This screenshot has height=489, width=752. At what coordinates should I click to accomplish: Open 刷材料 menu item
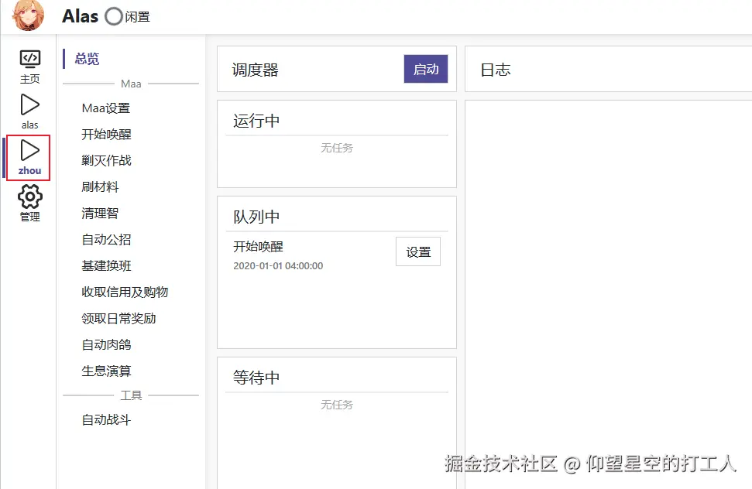click(100, 186)
